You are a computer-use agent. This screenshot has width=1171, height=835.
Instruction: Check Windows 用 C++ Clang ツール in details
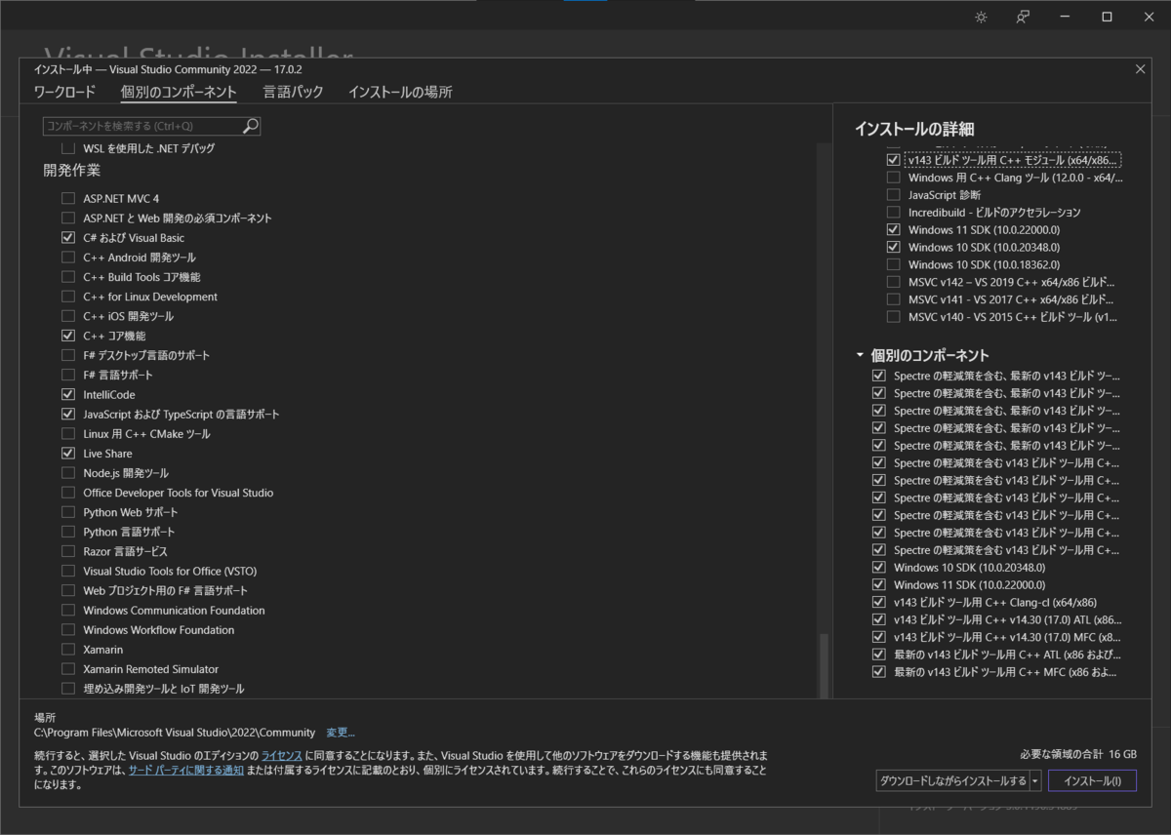point(894,178)
